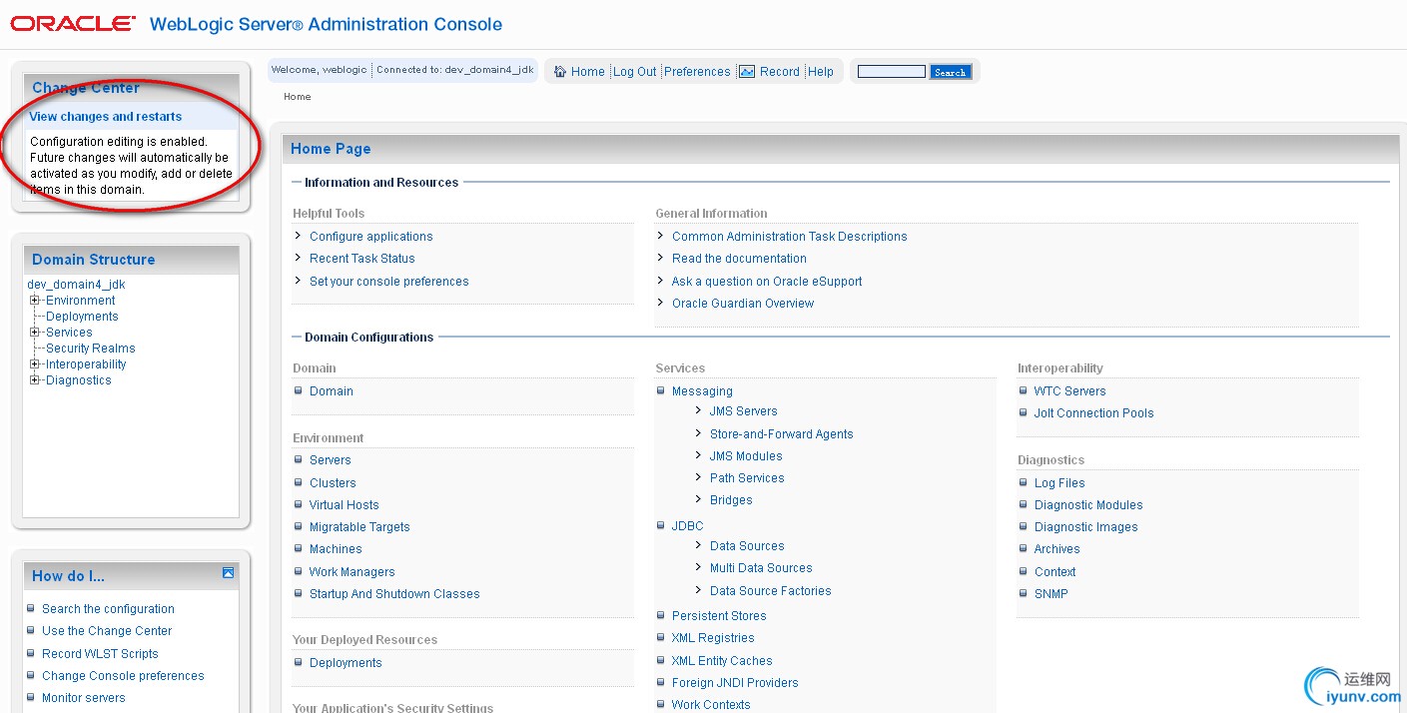Open Recent Task Status link
The image size is (1407, 713).
coord(362,259)
